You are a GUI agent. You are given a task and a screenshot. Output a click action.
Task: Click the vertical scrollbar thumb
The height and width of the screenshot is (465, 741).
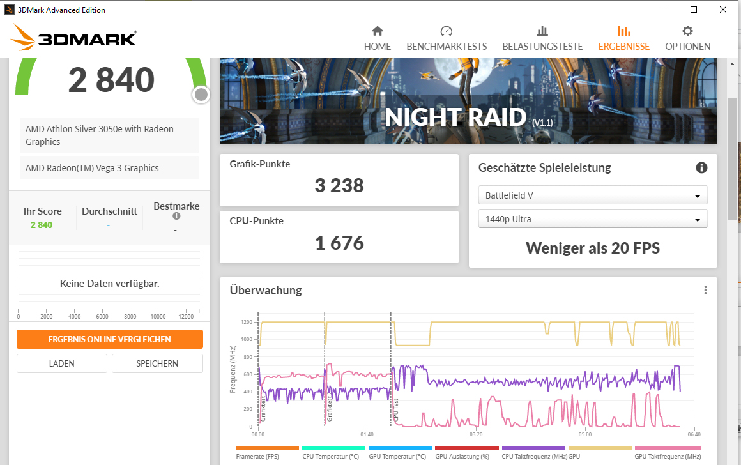pos(732,160)
